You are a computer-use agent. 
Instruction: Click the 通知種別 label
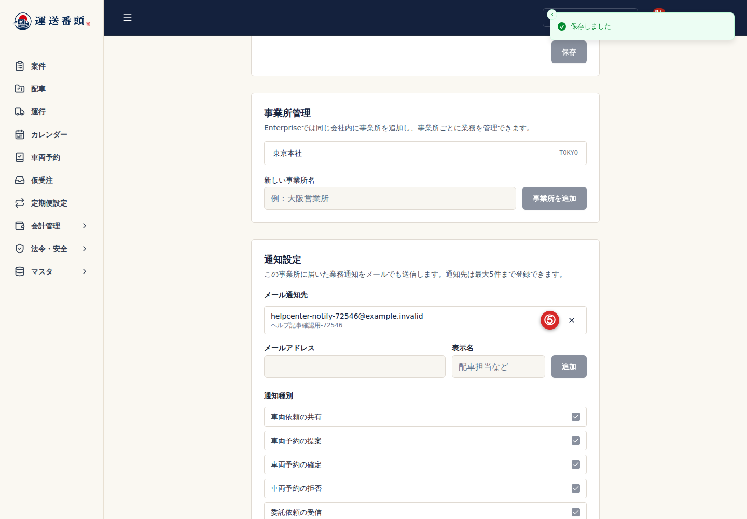(x=279, y=395)
